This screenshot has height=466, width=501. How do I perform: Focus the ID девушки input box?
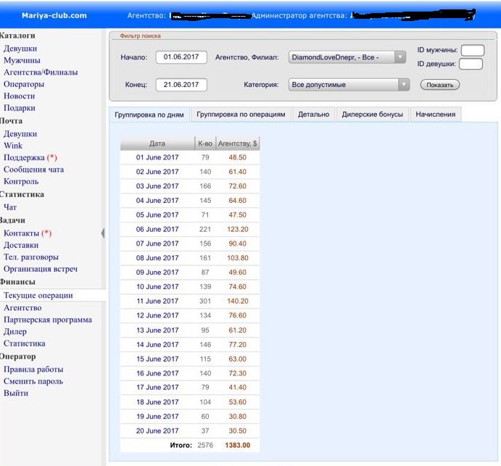click(471, 65)
